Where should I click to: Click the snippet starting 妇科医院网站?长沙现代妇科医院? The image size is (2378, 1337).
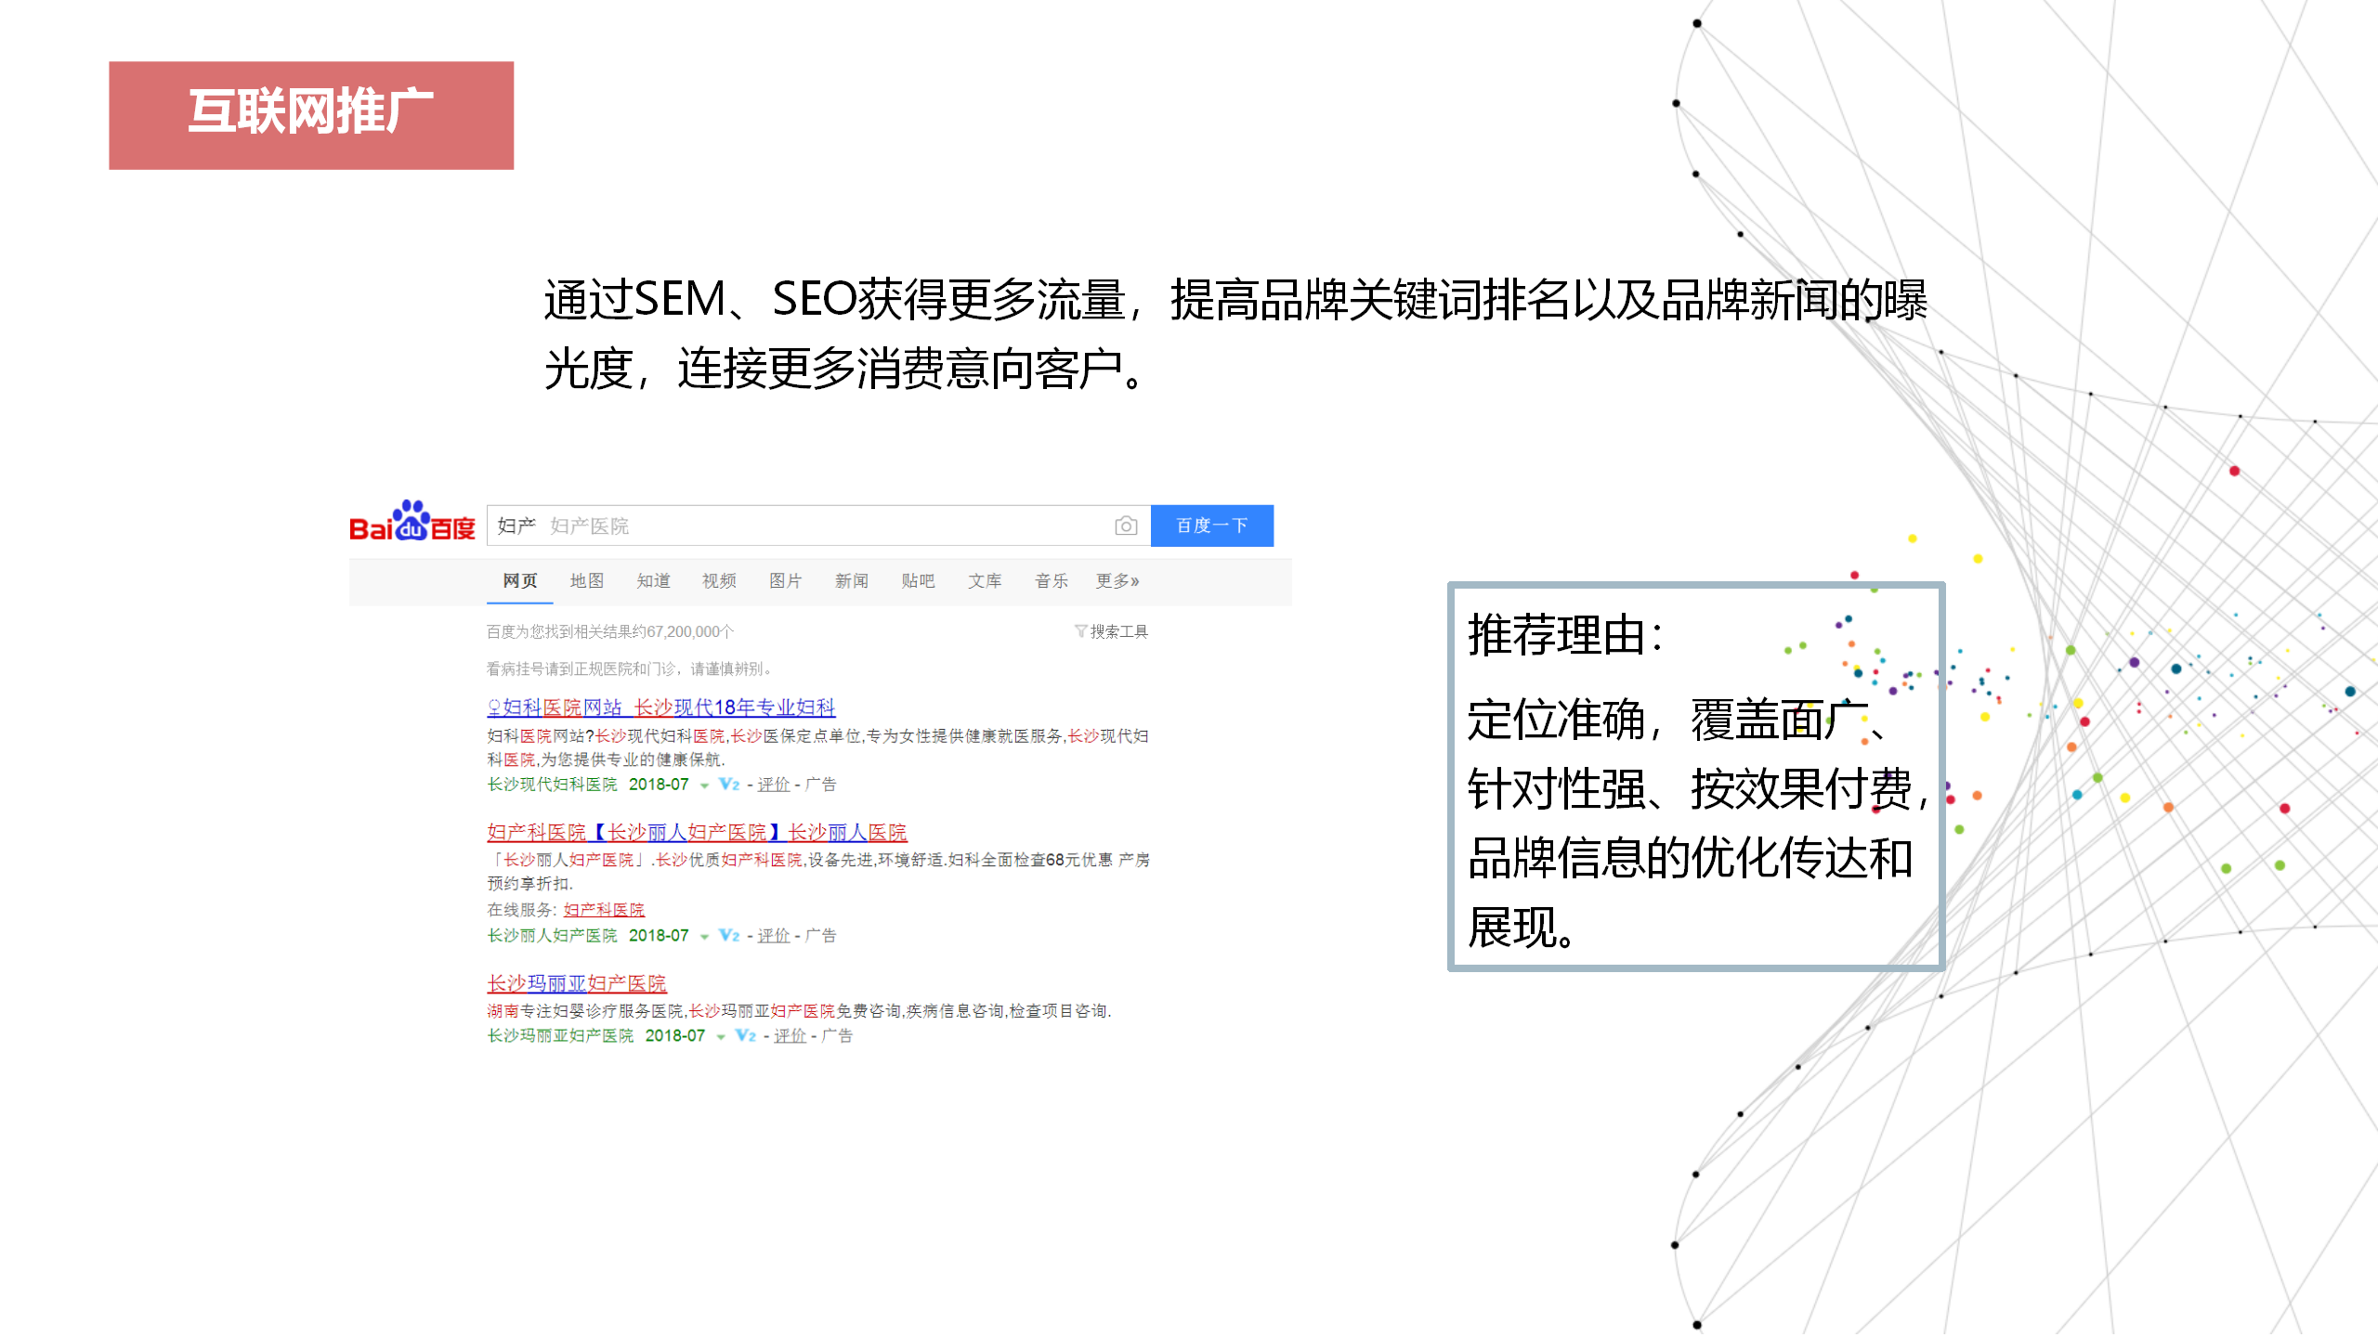(818, 748)
